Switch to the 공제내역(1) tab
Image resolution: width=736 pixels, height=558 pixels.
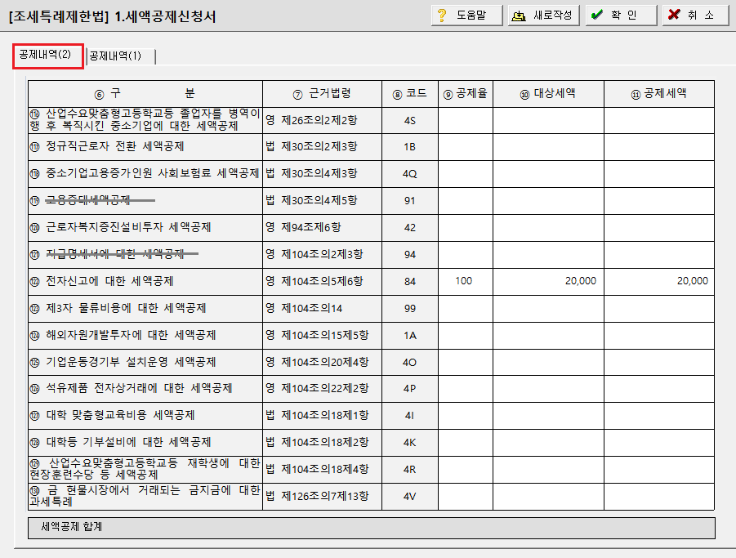coord(121,56)
